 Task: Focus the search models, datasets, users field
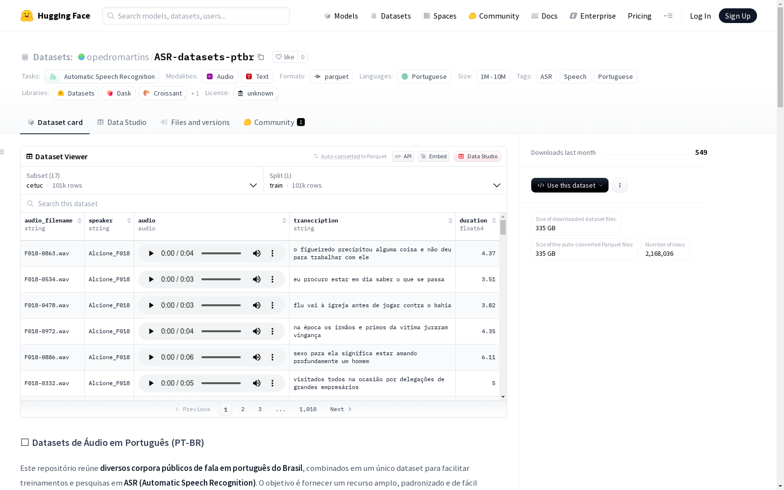click(x=196, y=16)
